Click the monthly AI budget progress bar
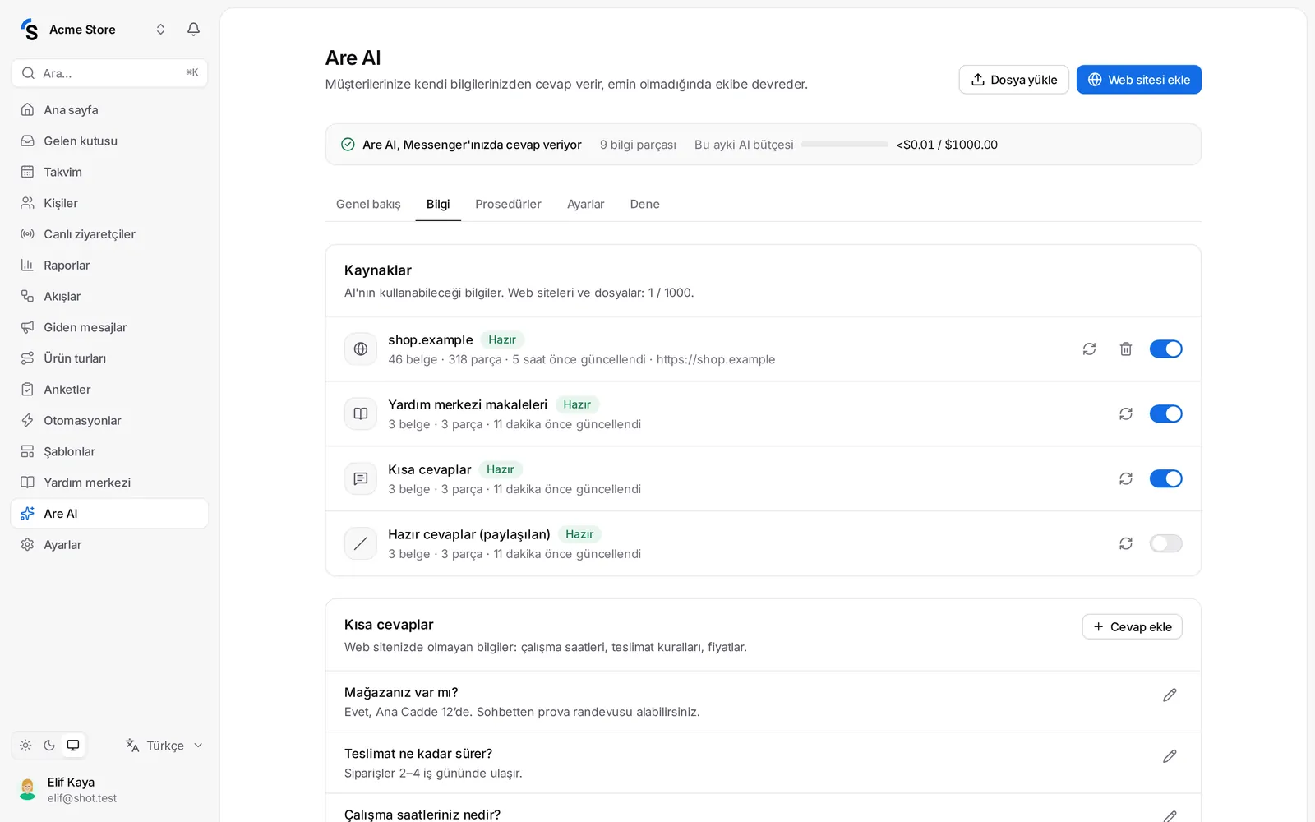 [x=844, y=145]
